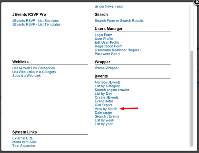Select List by year link
The width and height of the screenshot is (199, 153).
(103, 124)
